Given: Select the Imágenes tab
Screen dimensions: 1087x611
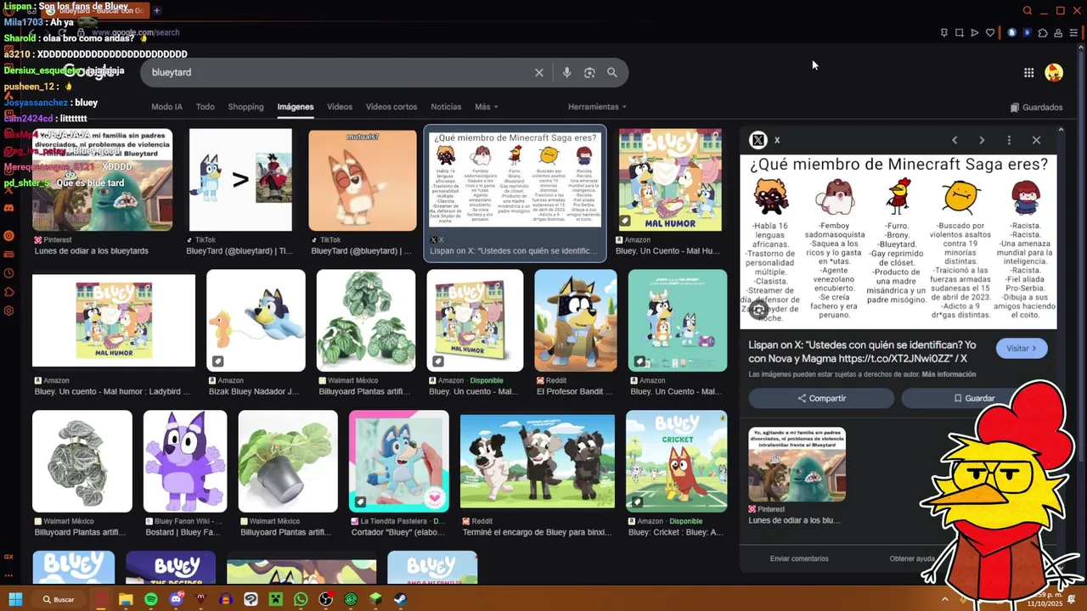Looking at the screenshot, I should [296, 107].
